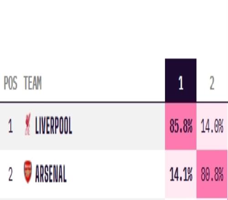Image resolution: width=228 pixels, height=200 pixels.
Task: Select the position 2 column header
Action: click(x=212, y=83)
